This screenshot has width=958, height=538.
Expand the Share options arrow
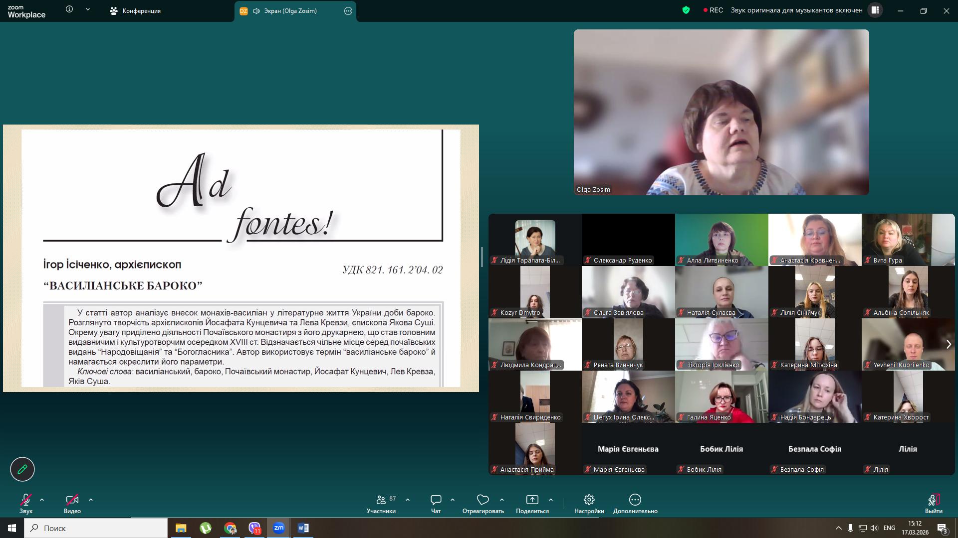[x=551, y=500]
